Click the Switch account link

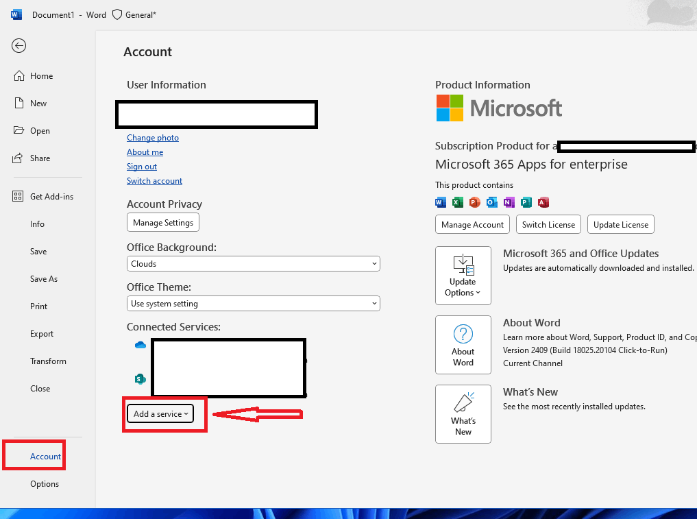pos(154,181)
